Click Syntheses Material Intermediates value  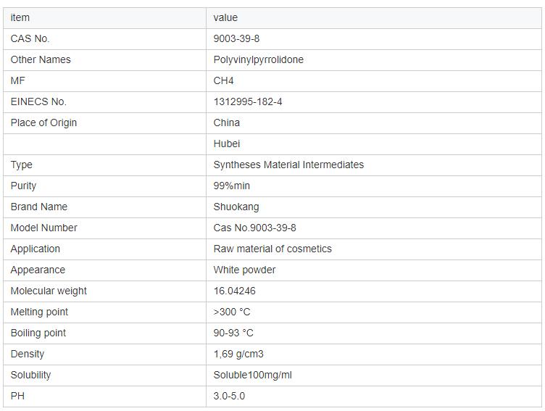[x=288, y=165]
